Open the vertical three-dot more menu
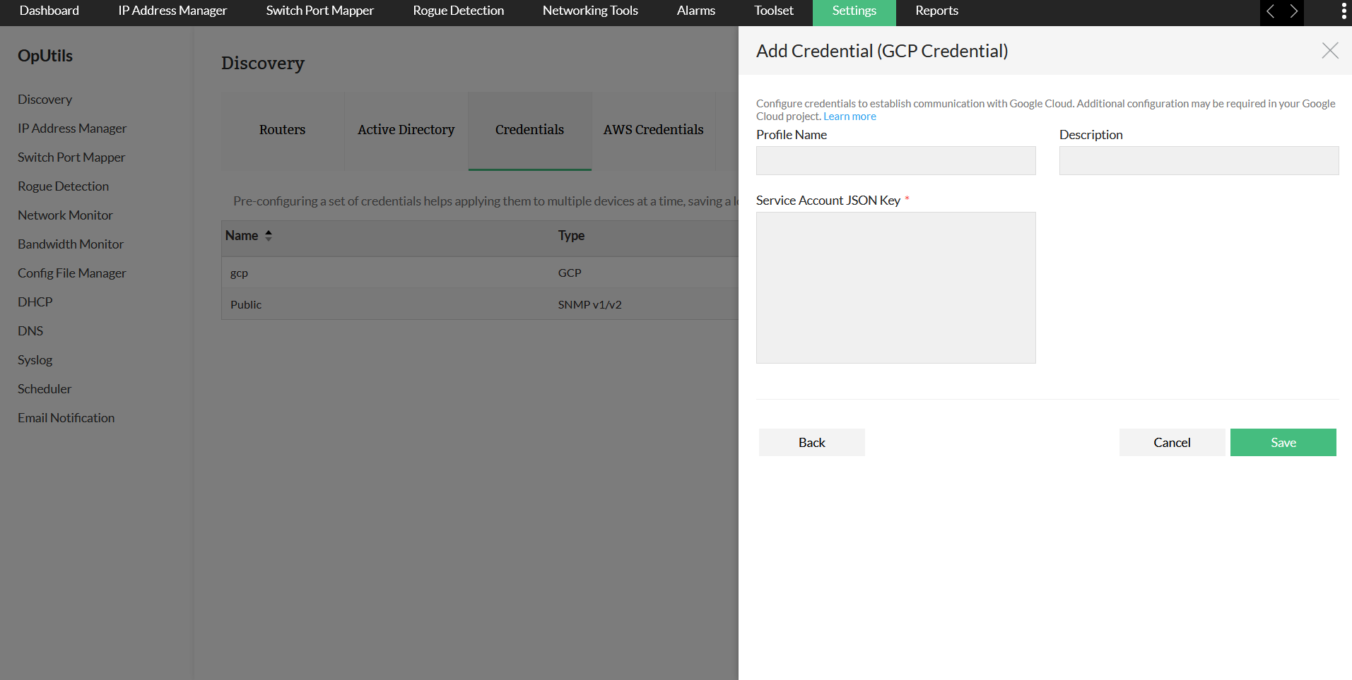 click(x=1344, y=11)
